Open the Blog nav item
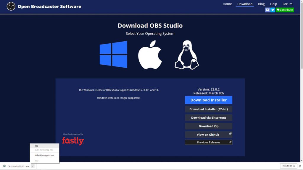The height and width of the screenshot is (170, 303). click(x=261, y=4)
